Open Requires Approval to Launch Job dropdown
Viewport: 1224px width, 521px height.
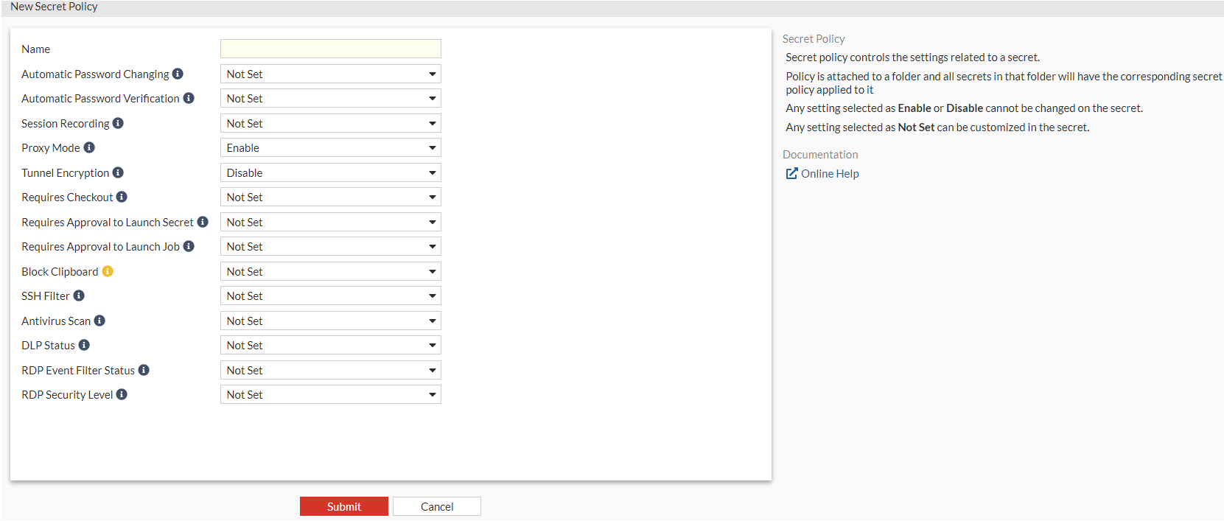[x=331, y=246]
